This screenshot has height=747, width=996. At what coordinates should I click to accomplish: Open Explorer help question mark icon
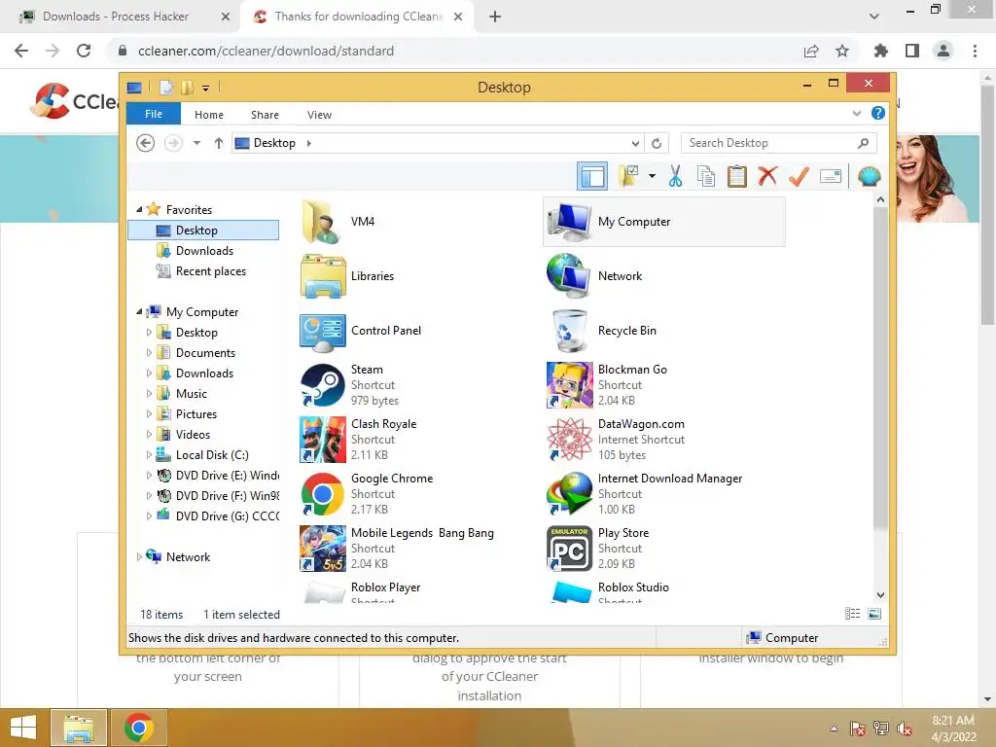(x=878, y=114)
